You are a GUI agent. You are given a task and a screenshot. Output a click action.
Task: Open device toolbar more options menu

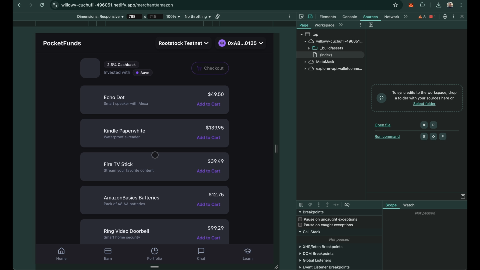tap(289, 16)
